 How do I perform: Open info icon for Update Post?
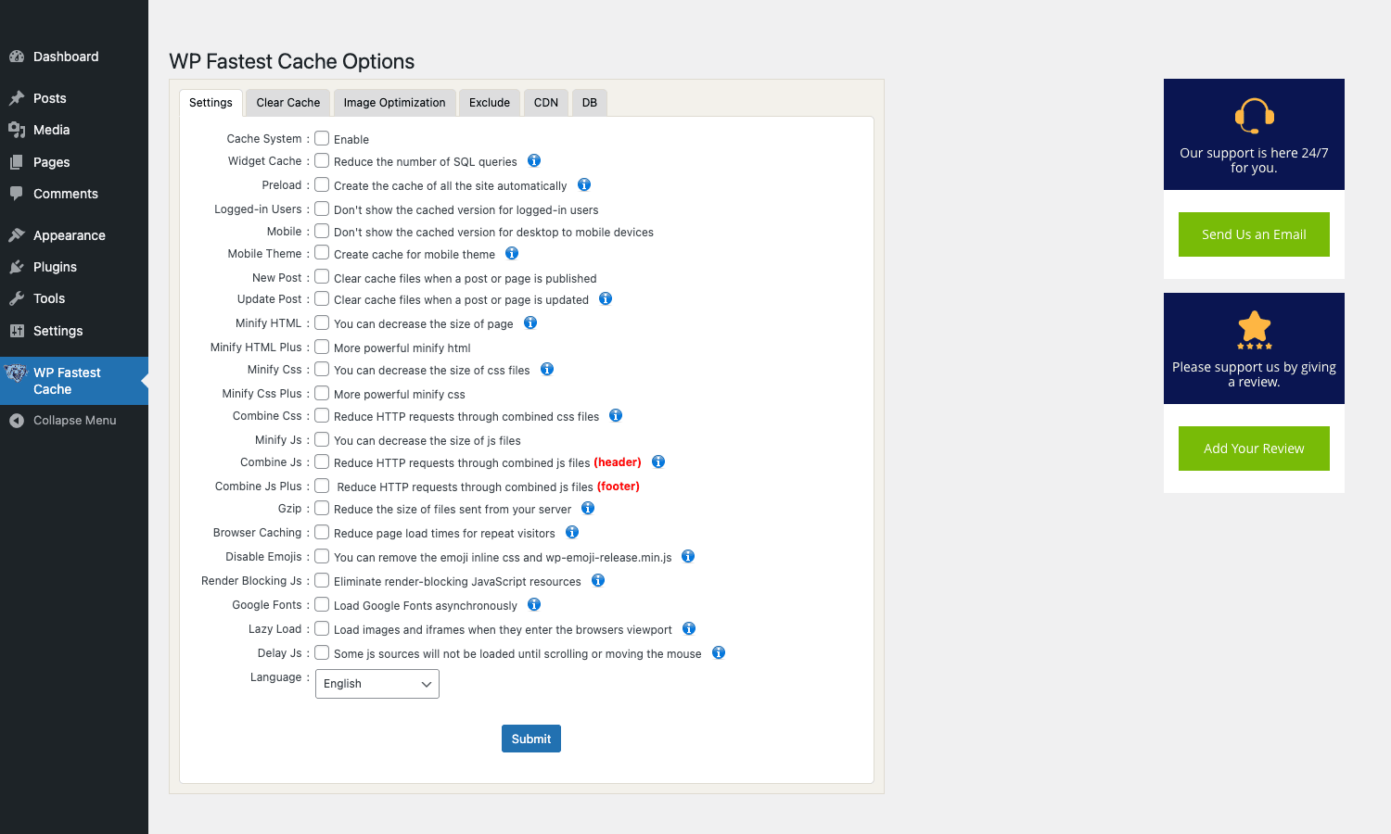[x=606, y=298]
